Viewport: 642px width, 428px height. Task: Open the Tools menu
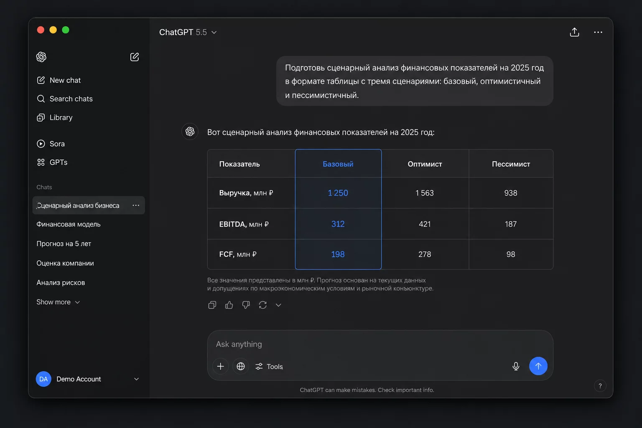pos(269,367)
